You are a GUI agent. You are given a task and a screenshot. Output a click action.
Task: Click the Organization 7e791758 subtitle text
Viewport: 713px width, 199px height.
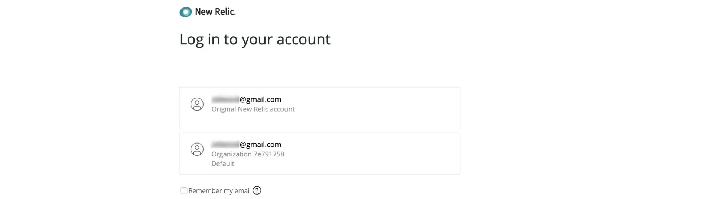[x=248, y=154]
